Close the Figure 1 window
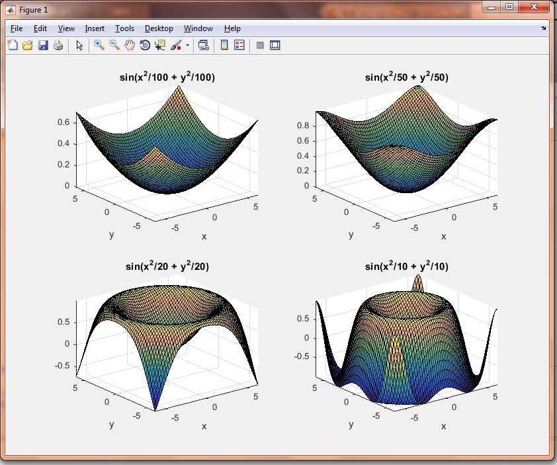Viewport: 557px width, 465px height. coord(534,7)
